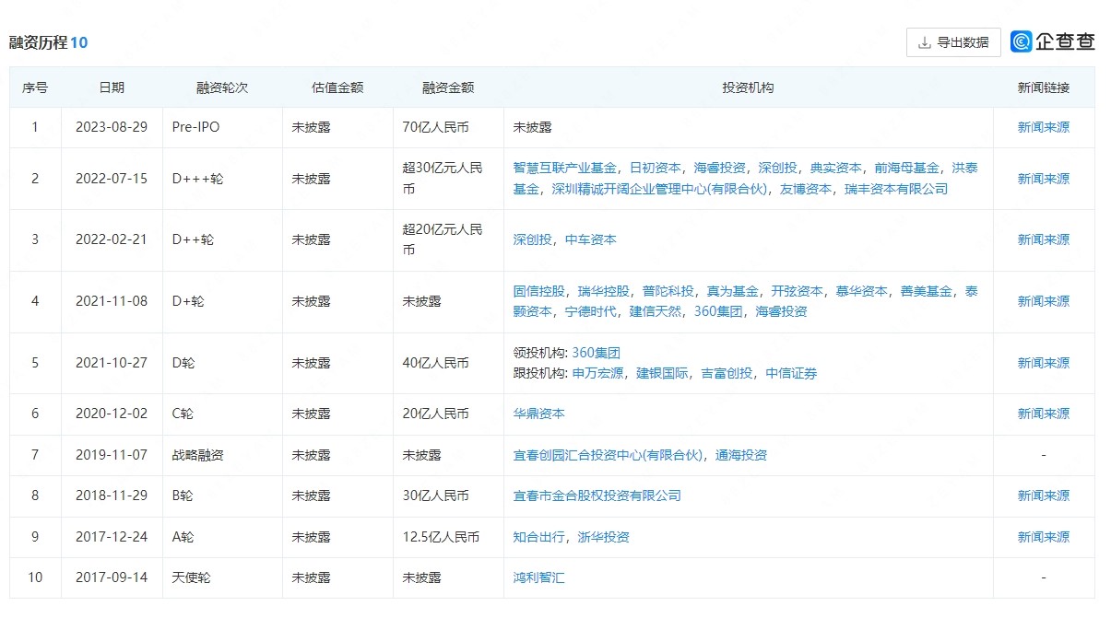Click the 估值金额 column header
Viewport: 1111px width, 618px height.
click(x=337, y=87)
